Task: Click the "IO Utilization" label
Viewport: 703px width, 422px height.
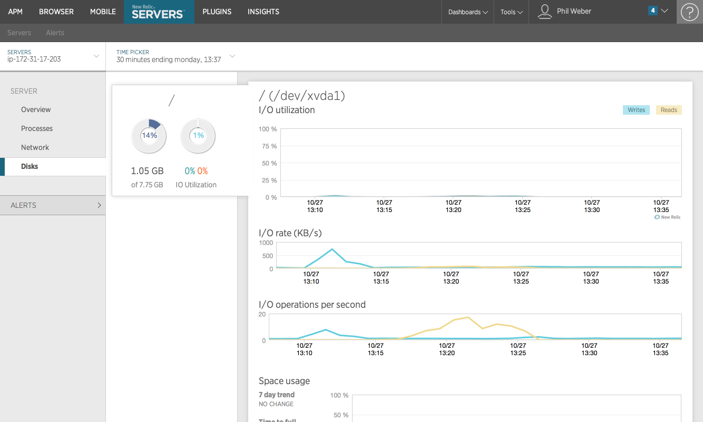Action: [x=196, y=185]
